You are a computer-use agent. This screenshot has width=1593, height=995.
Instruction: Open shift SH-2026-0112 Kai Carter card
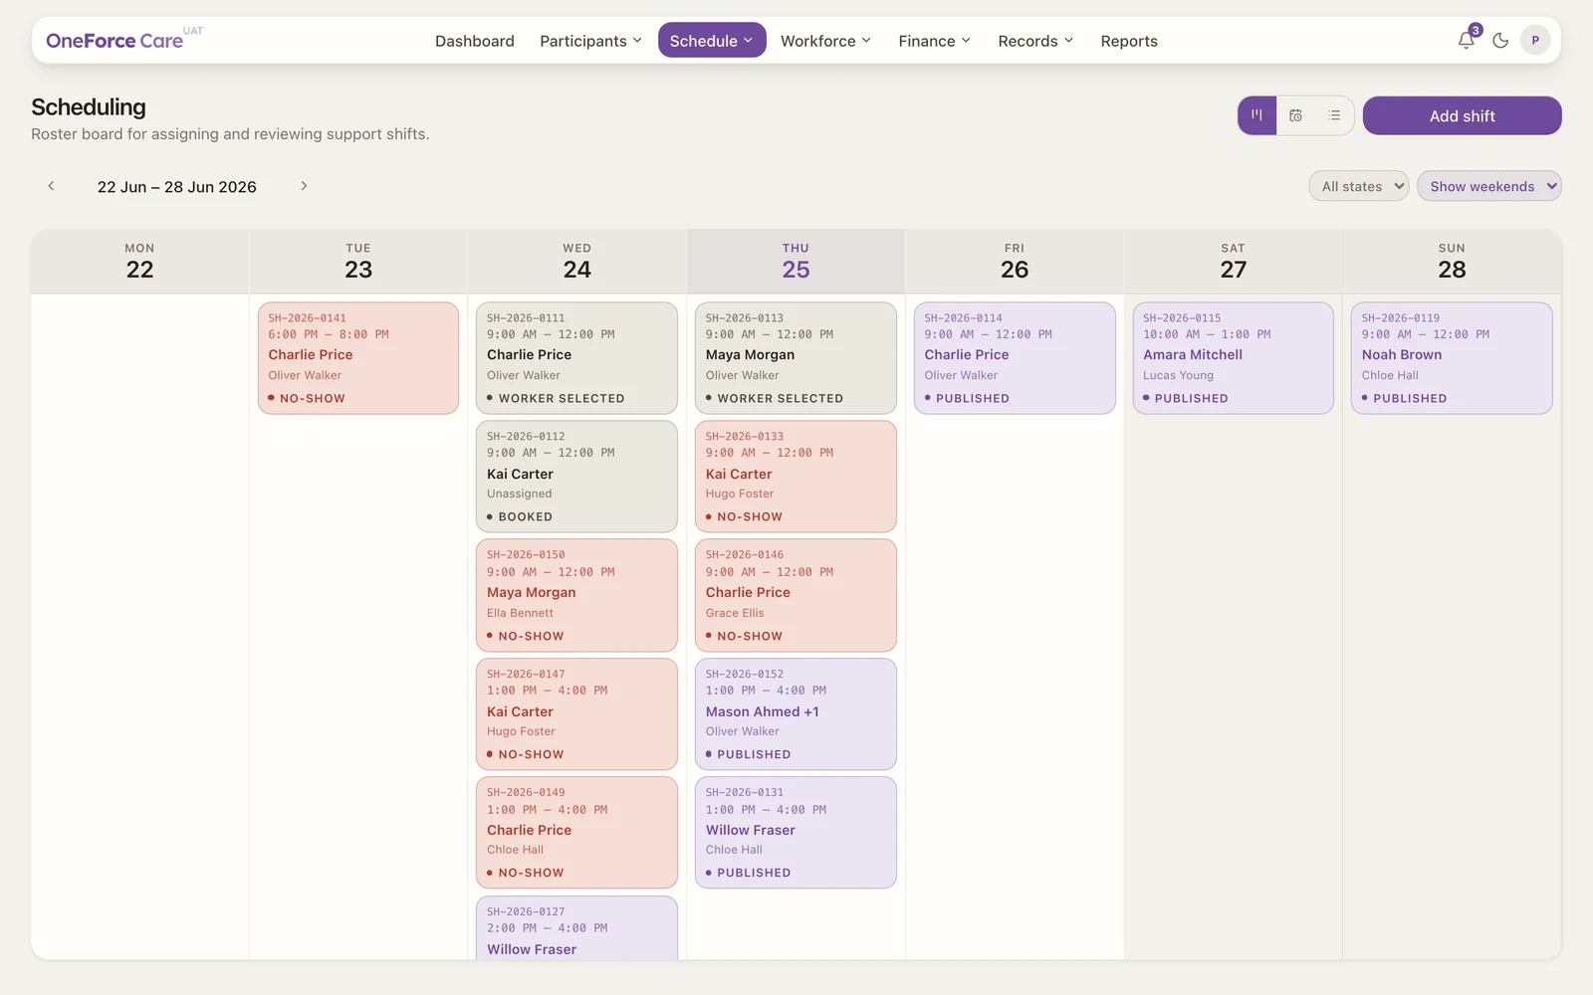tap(576, 477)
